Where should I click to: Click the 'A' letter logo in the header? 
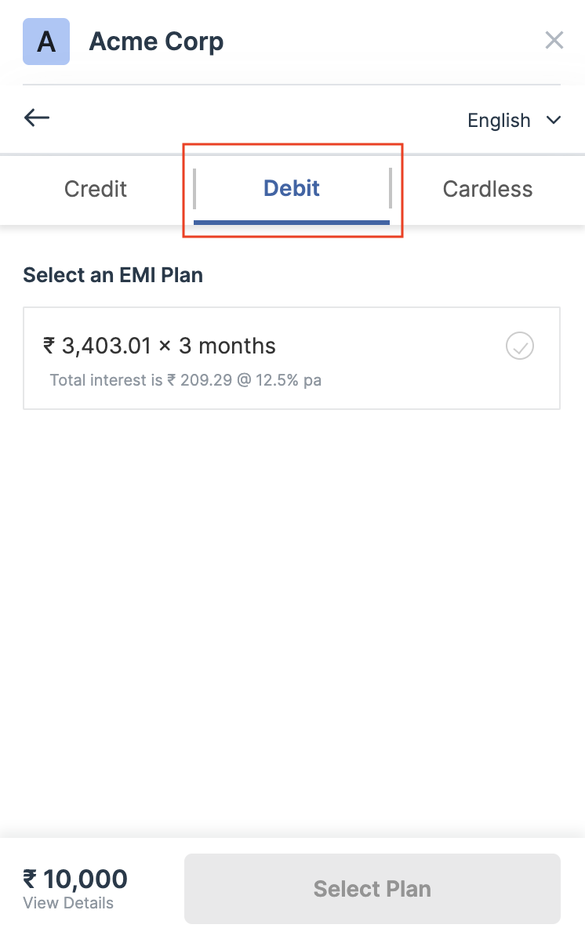pos(46,41)
